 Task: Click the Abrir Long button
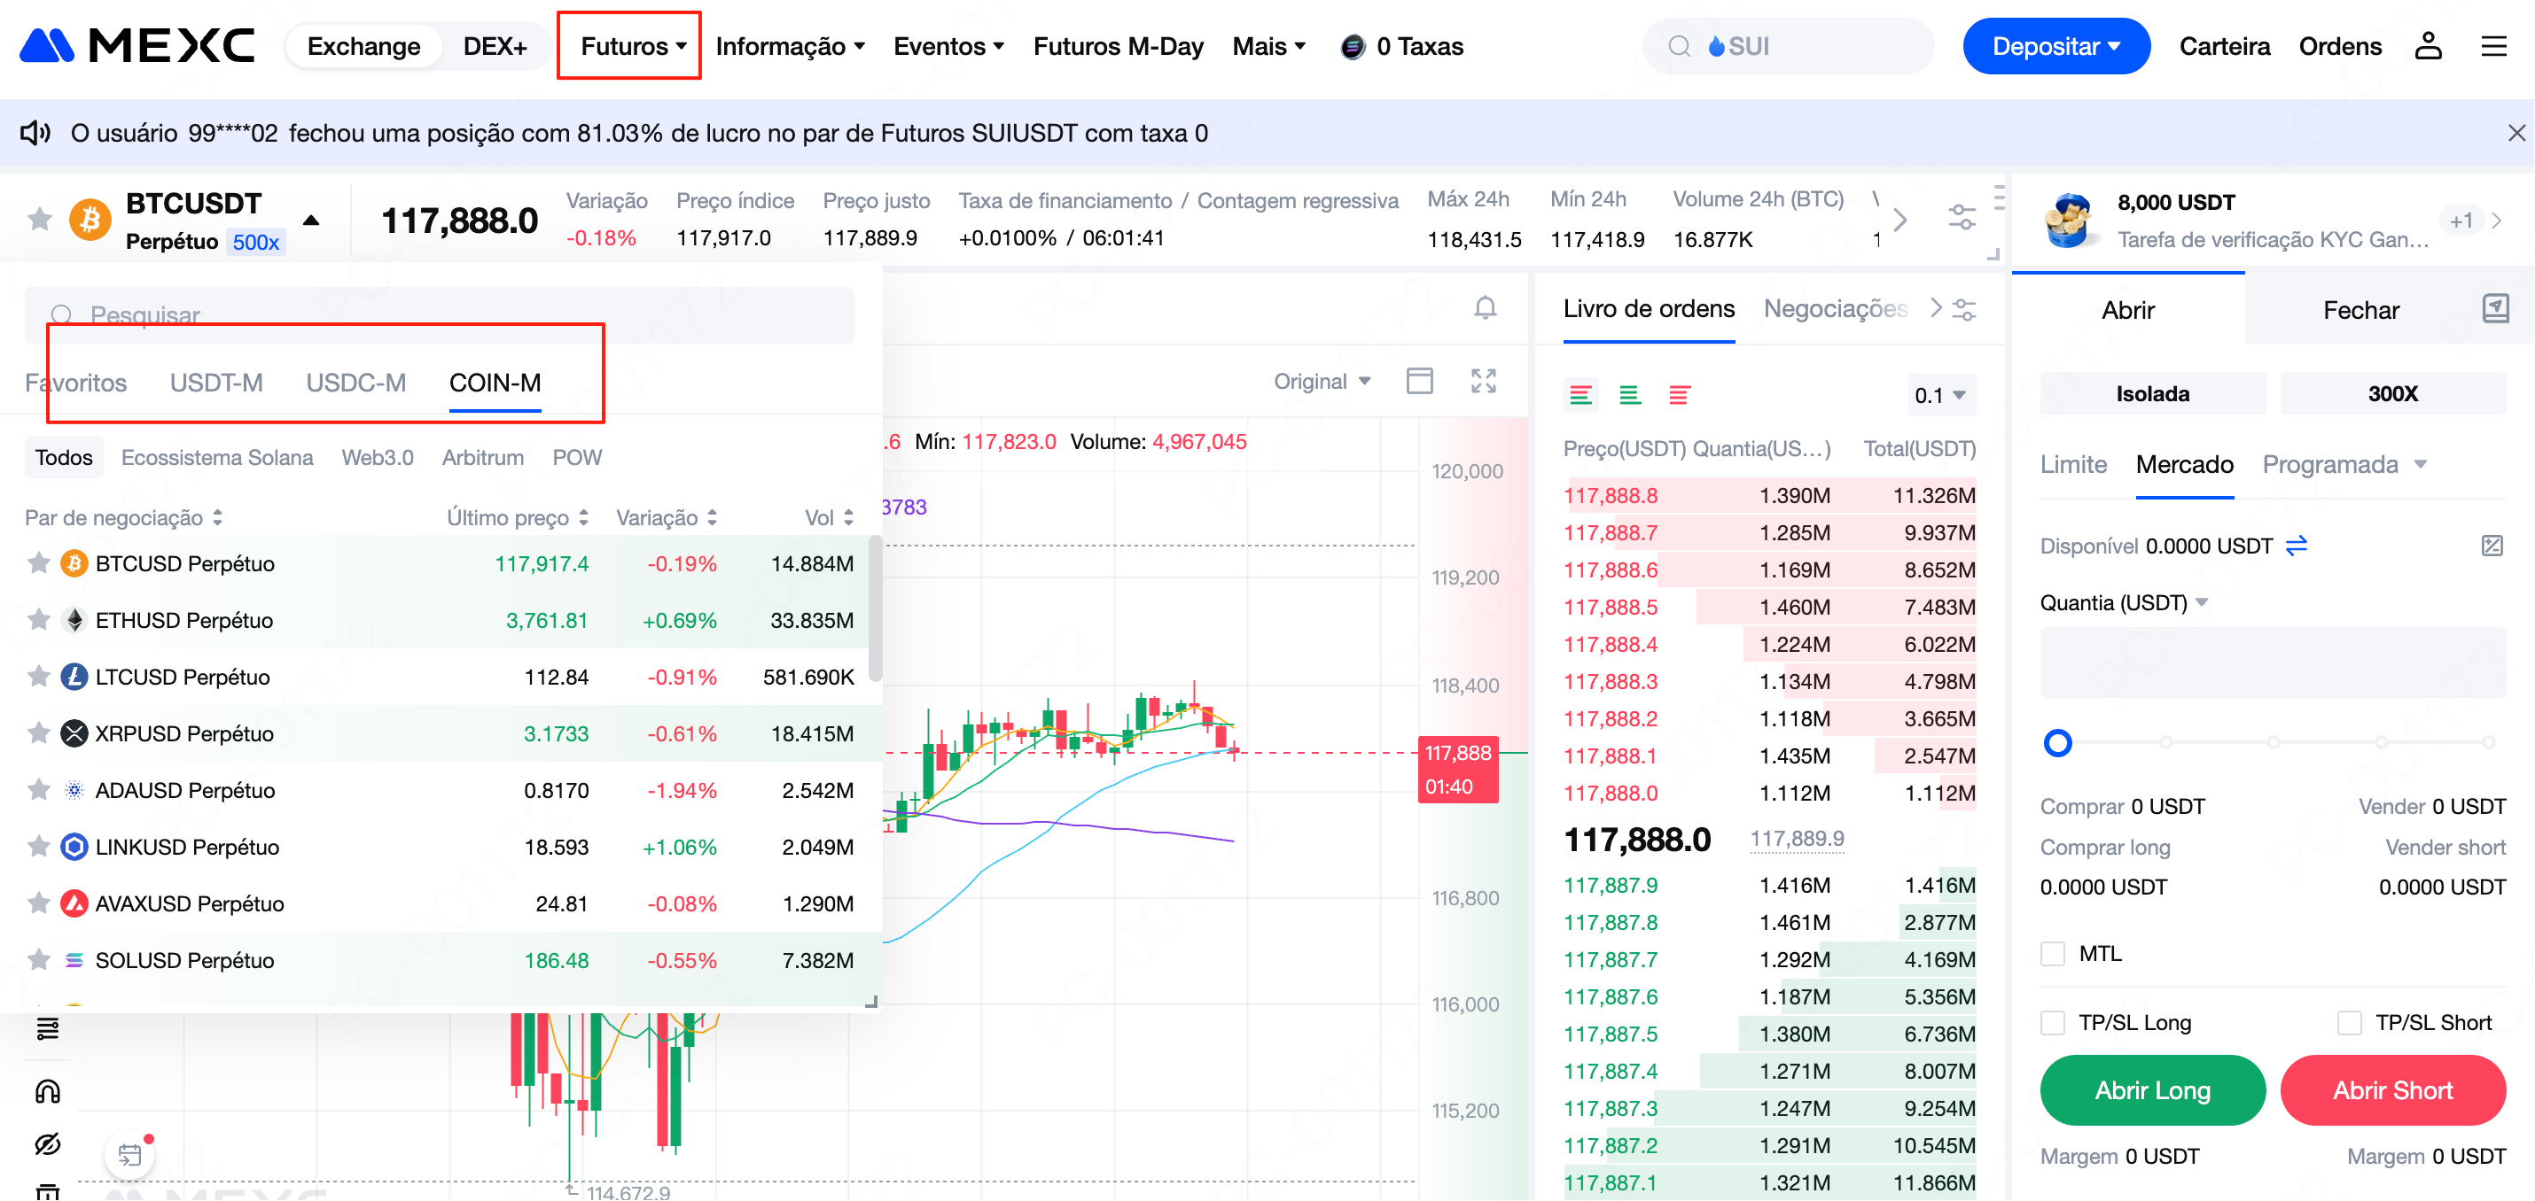tap(2152, 1091)
